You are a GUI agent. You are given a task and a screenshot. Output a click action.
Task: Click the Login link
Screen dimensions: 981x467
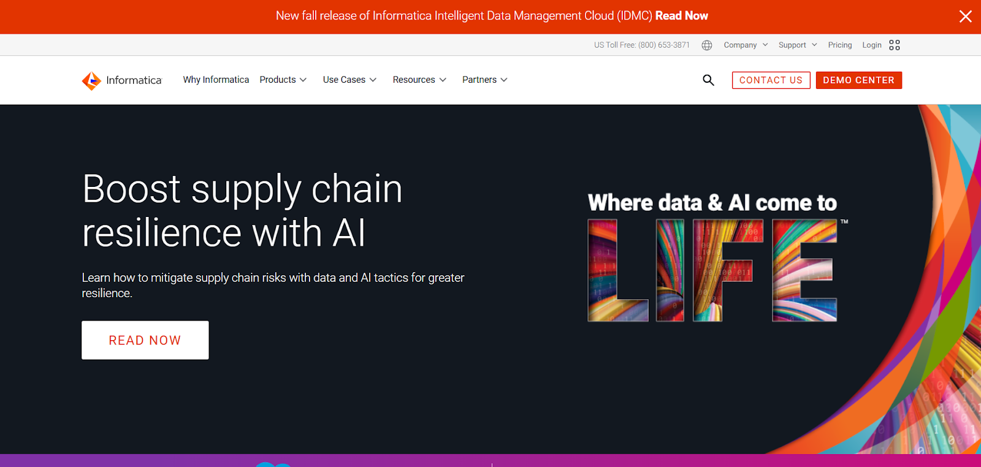click(872, 45)
